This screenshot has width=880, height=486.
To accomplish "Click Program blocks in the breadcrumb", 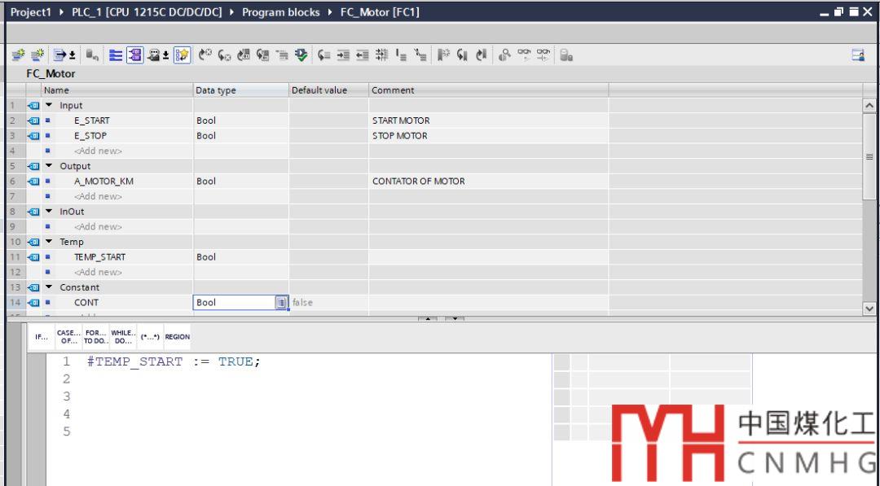I will pos(280,12).
